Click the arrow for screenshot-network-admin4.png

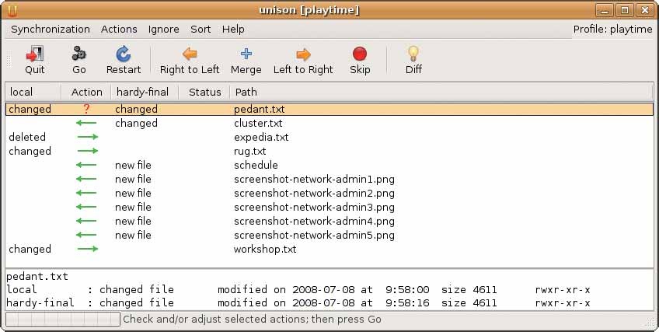86,221
